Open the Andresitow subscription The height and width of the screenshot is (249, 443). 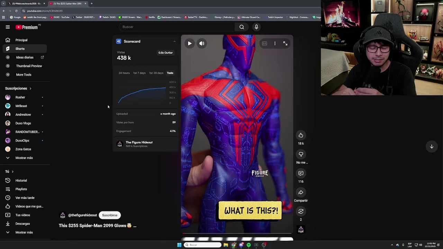tap(24, 114)
